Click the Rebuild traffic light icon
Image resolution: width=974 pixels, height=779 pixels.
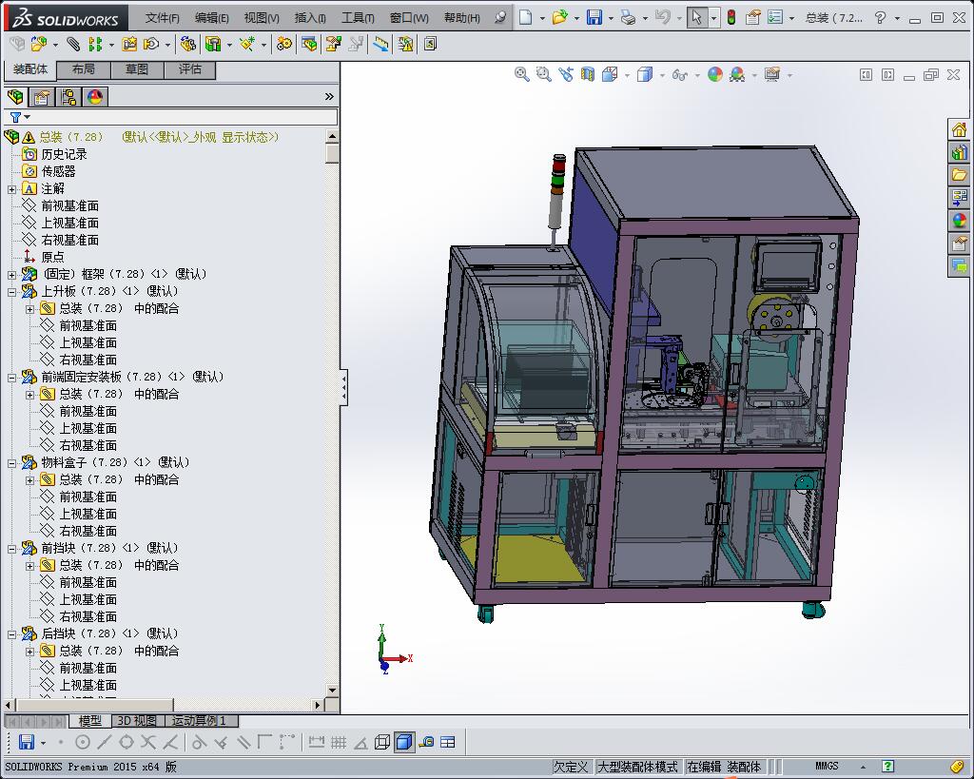(731, 17)
